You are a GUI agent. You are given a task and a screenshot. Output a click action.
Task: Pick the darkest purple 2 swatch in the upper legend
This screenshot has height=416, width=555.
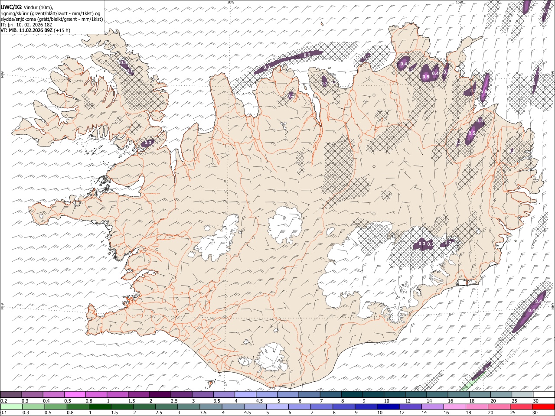(160, 395)
